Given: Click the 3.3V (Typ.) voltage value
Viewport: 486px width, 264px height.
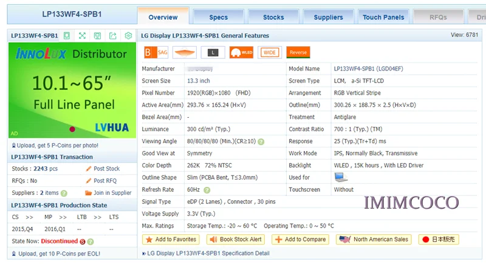Looking at the screenshot, I should pos(201,214).
